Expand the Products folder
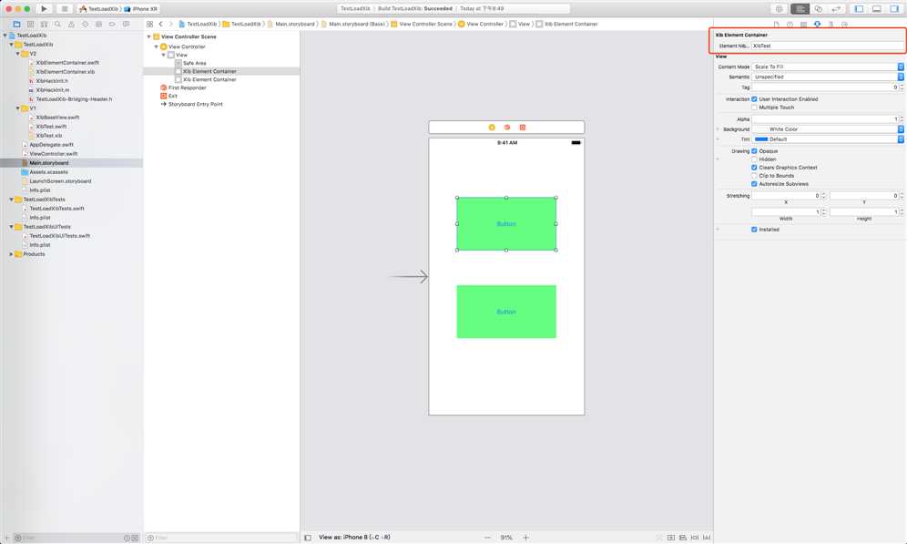This screenshot has width=907, height=544. pyautogui.click(x=11, y=254)
